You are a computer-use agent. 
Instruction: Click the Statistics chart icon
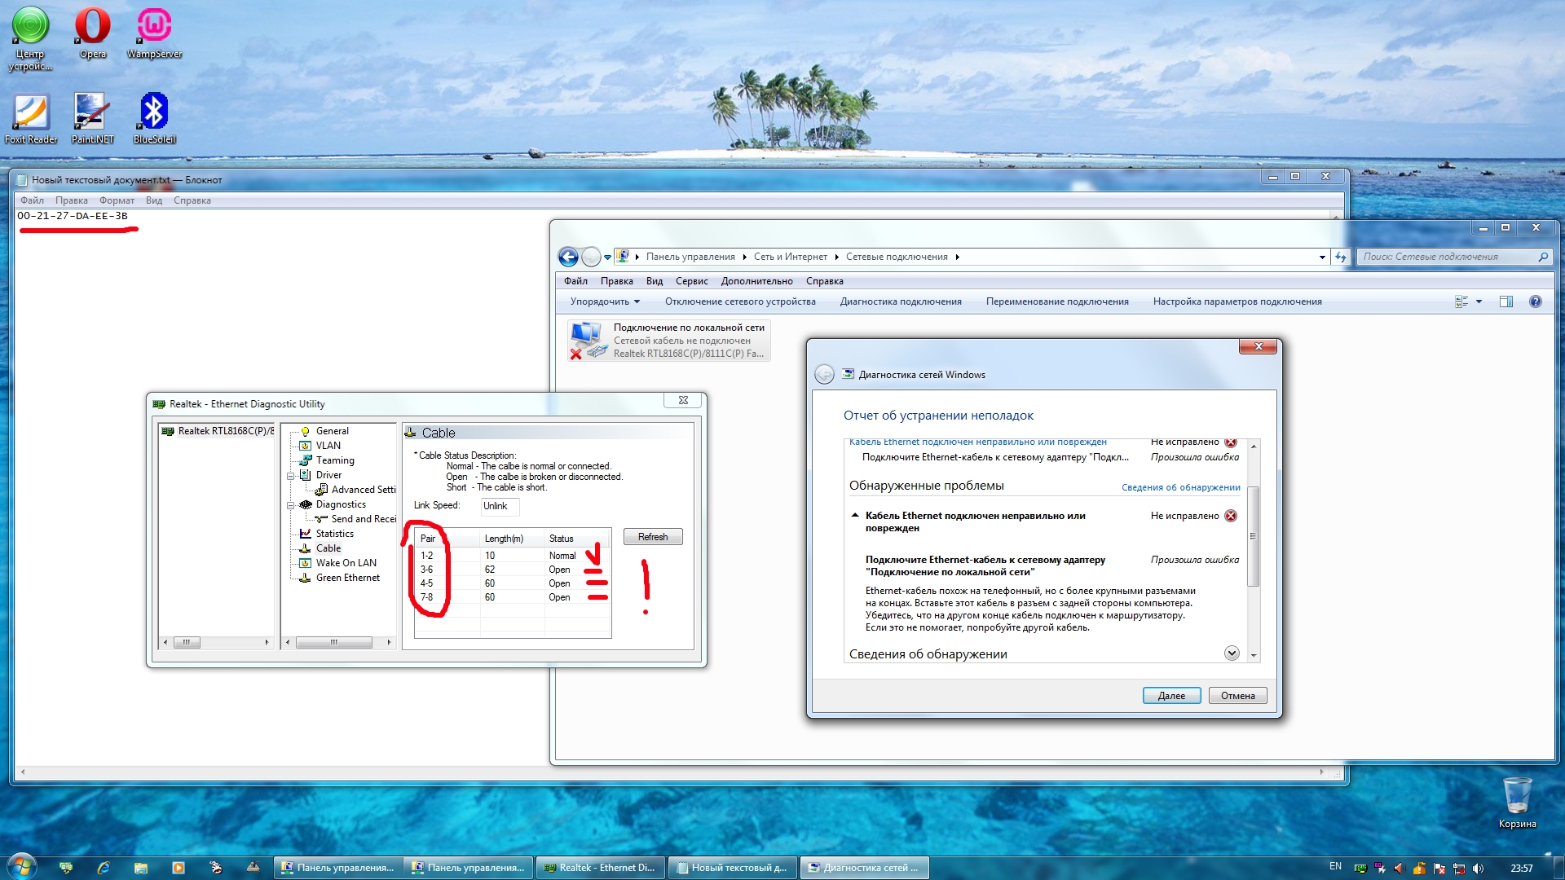click(x=306, y=534)
